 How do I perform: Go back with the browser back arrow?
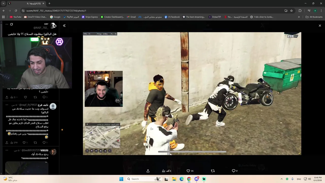click(x=4, y=11)
